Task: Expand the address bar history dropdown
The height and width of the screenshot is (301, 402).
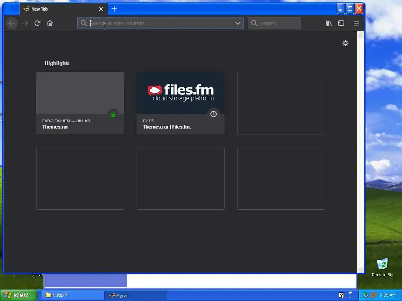Action: 238,23
